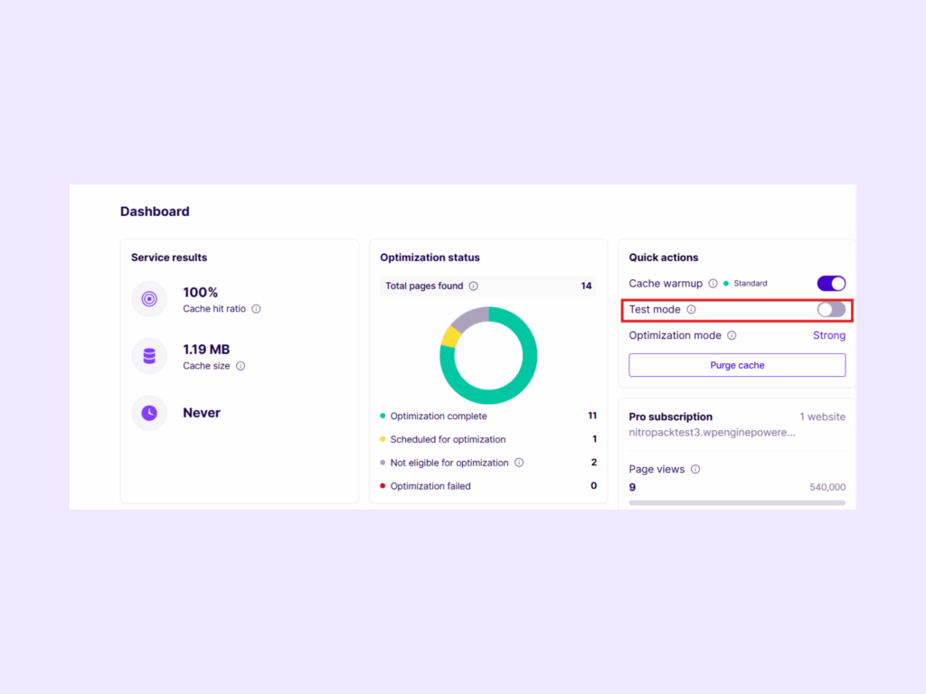This screenshot has width=926, height=694.
Task: Click the 'Page views' label
Action: (657, 469)
